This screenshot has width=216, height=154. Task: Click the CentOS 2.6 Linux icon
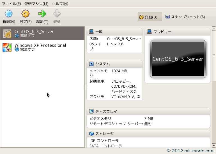[x=7, y=34]
